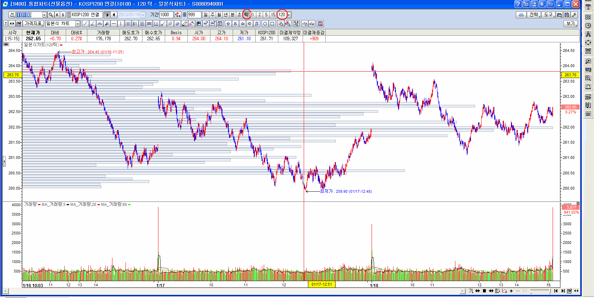
Task: Click the cloud icon button
Action: click(x=521, y=15)
